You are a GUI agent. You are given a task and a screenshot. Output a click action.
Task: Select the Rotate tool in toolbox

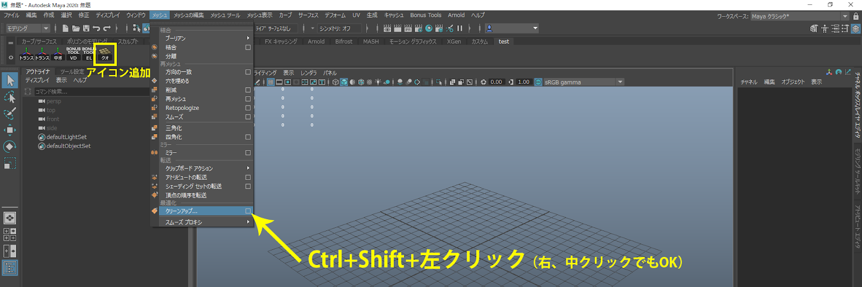[x=10, y=146]
